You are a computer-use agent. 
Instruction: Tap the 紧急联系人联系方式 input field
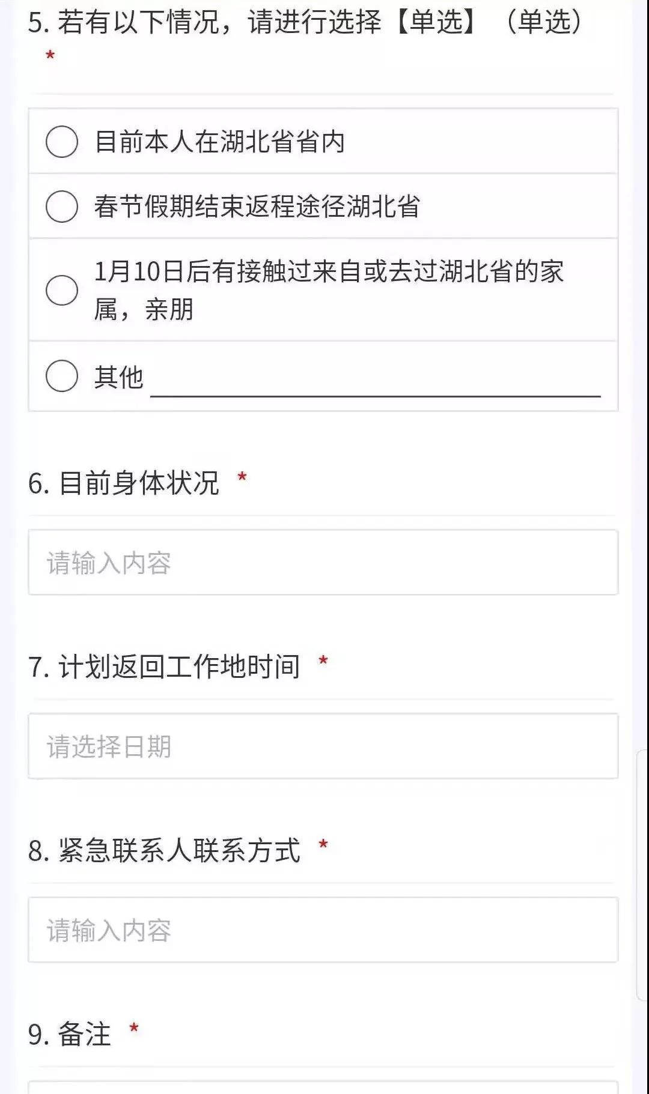323,930
